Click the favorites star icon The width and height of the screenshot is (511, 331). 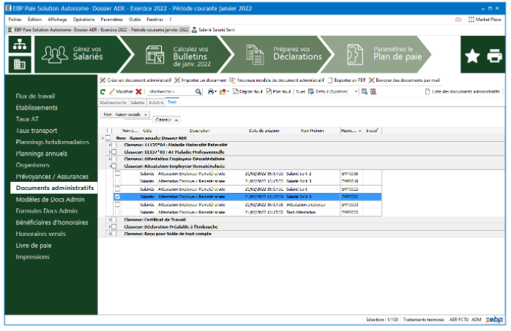(x=472, y=56)
